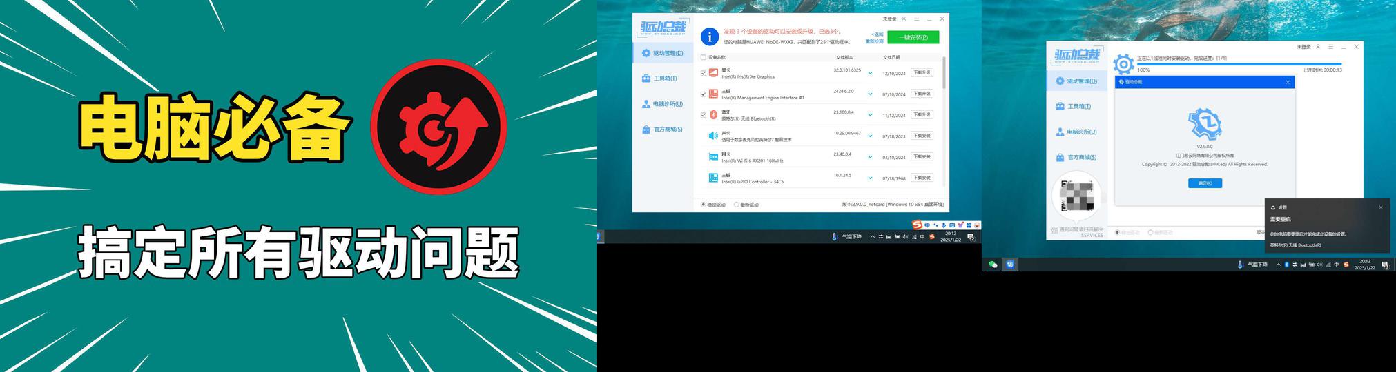Click the blue info circle icon beside detection message

click(x=709, y=37)
